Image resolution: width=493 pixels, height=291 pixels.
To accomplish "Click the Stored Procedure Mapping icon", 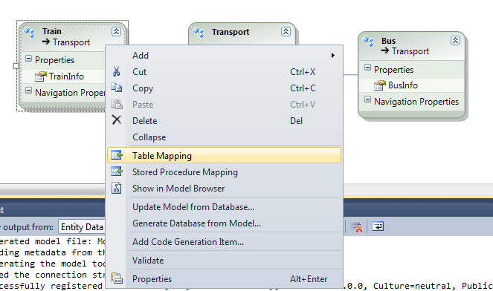I will pyautogui.click(x=117, y=171).
